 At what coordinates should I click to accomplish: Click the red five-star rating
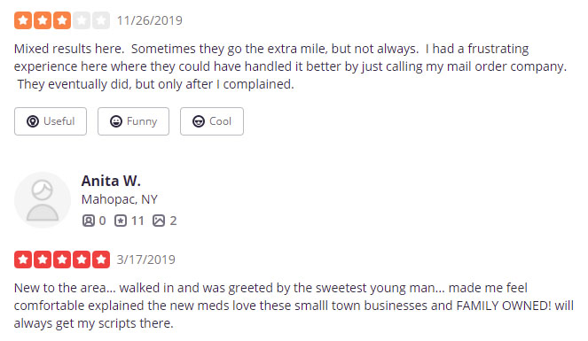pos(62,260)
